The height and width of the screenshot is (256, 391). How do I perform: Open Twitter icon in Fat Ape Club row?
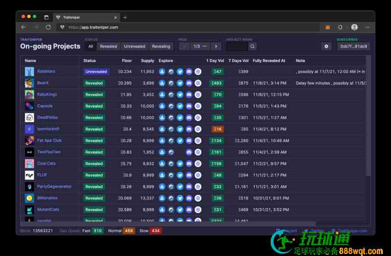(x=180, y=141)
